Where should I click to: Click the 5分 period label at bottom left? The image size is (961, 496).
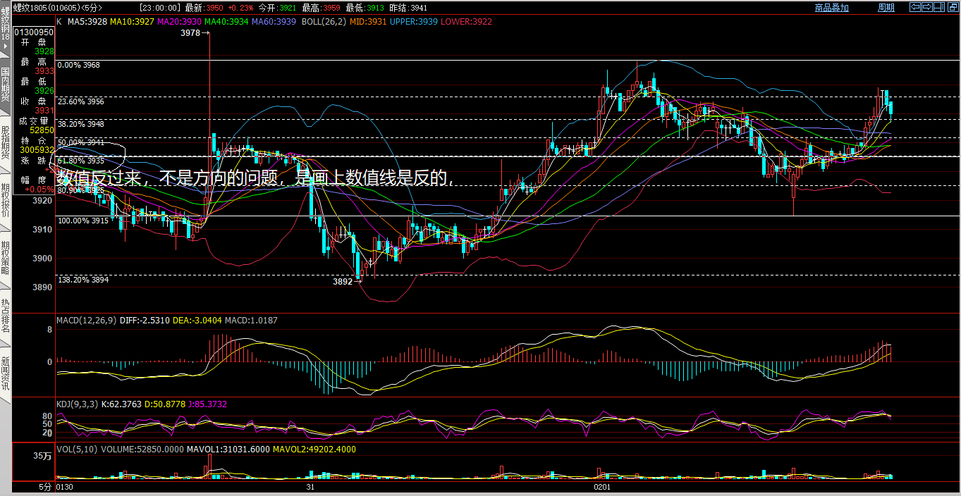[x=45, y=487]
